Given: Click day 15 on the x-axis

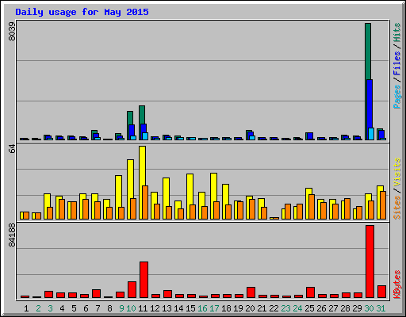Looking at the screenshot, I should click(190, 308).
